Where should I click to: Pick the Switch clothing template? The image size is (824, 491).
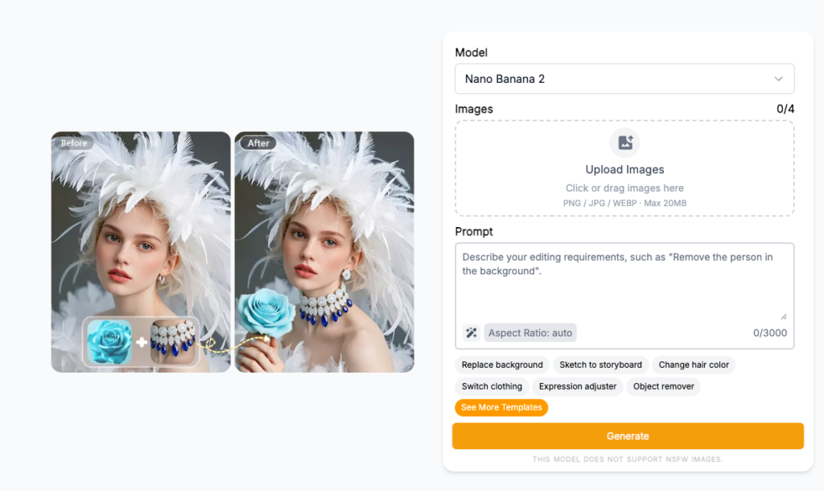pyautogui.click(x=492, y=386)
